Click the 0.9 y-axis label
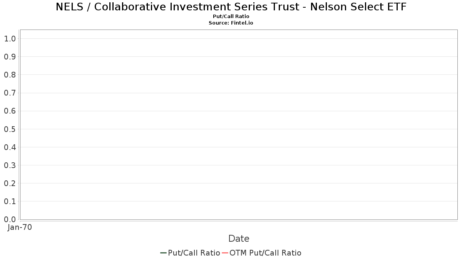 10,57
